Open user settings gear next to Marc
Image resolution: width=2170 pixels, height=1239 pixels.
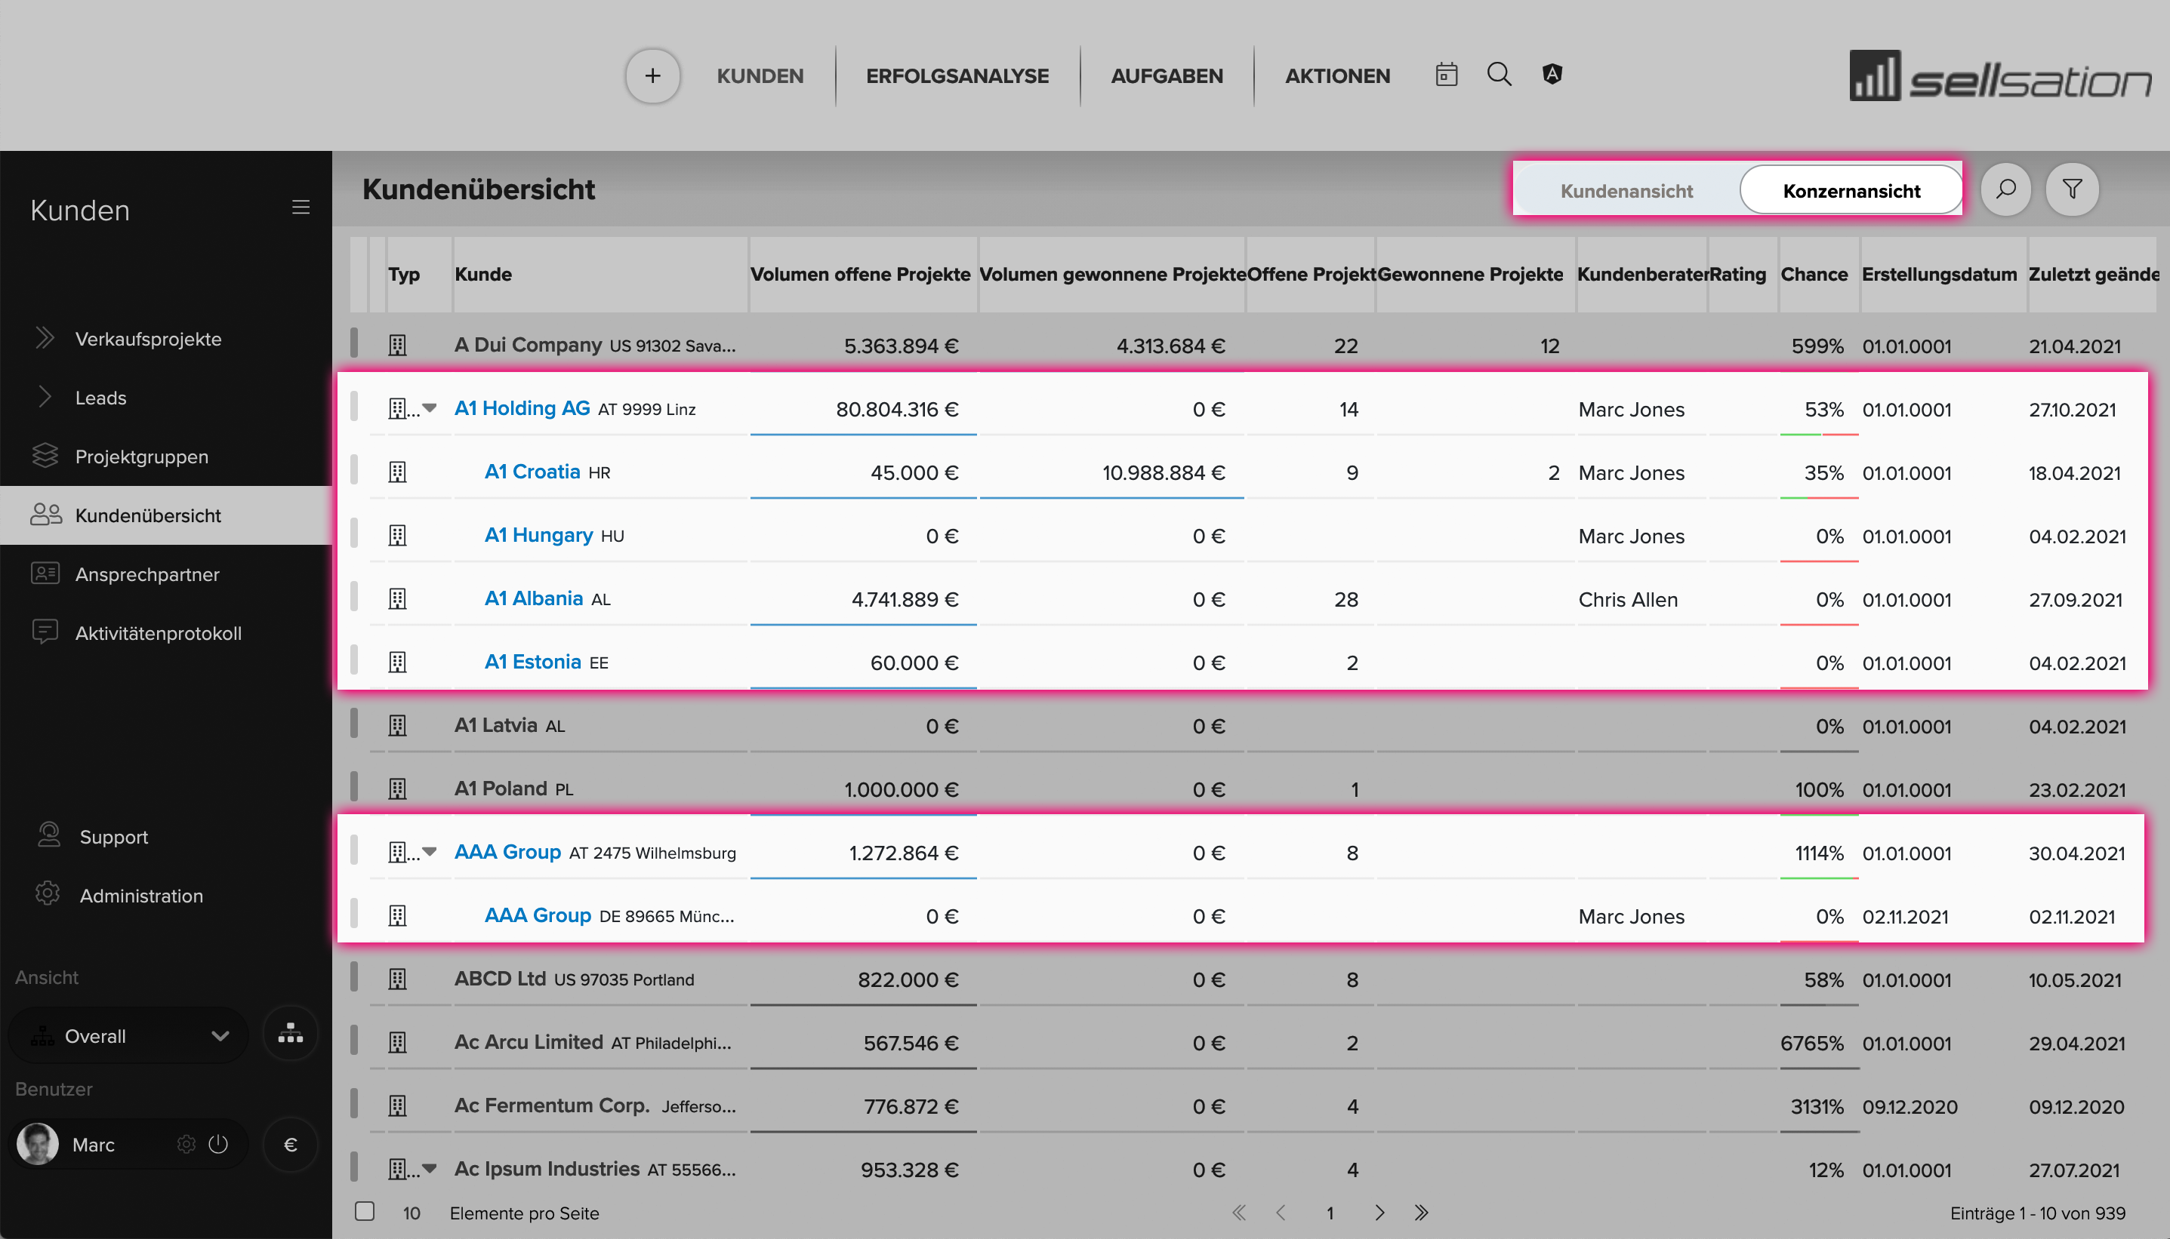click(x=186, y=1144)
